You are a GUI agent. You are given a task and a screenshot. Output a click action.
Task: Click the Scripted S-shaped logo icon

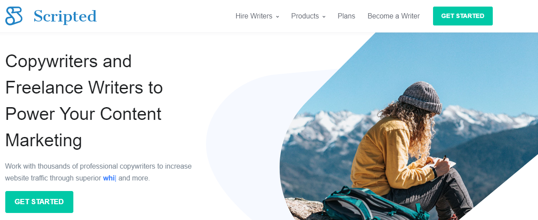click(x=14, y=16)
